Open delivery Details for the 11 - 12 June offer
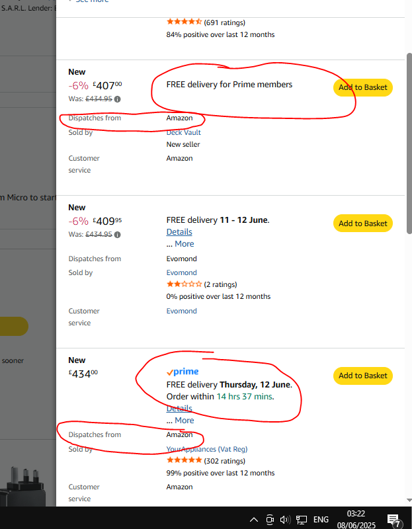This screenshot has height=529, width=412. click(x=179, y=232)
